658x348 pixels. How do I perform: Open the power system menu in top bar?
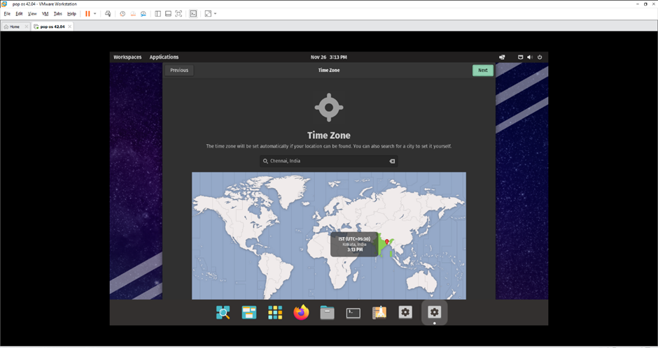(x=540, y=57)
